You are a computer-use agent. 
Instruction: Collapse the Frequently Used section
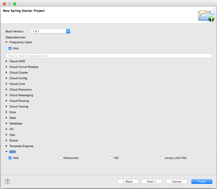[6, 42]
